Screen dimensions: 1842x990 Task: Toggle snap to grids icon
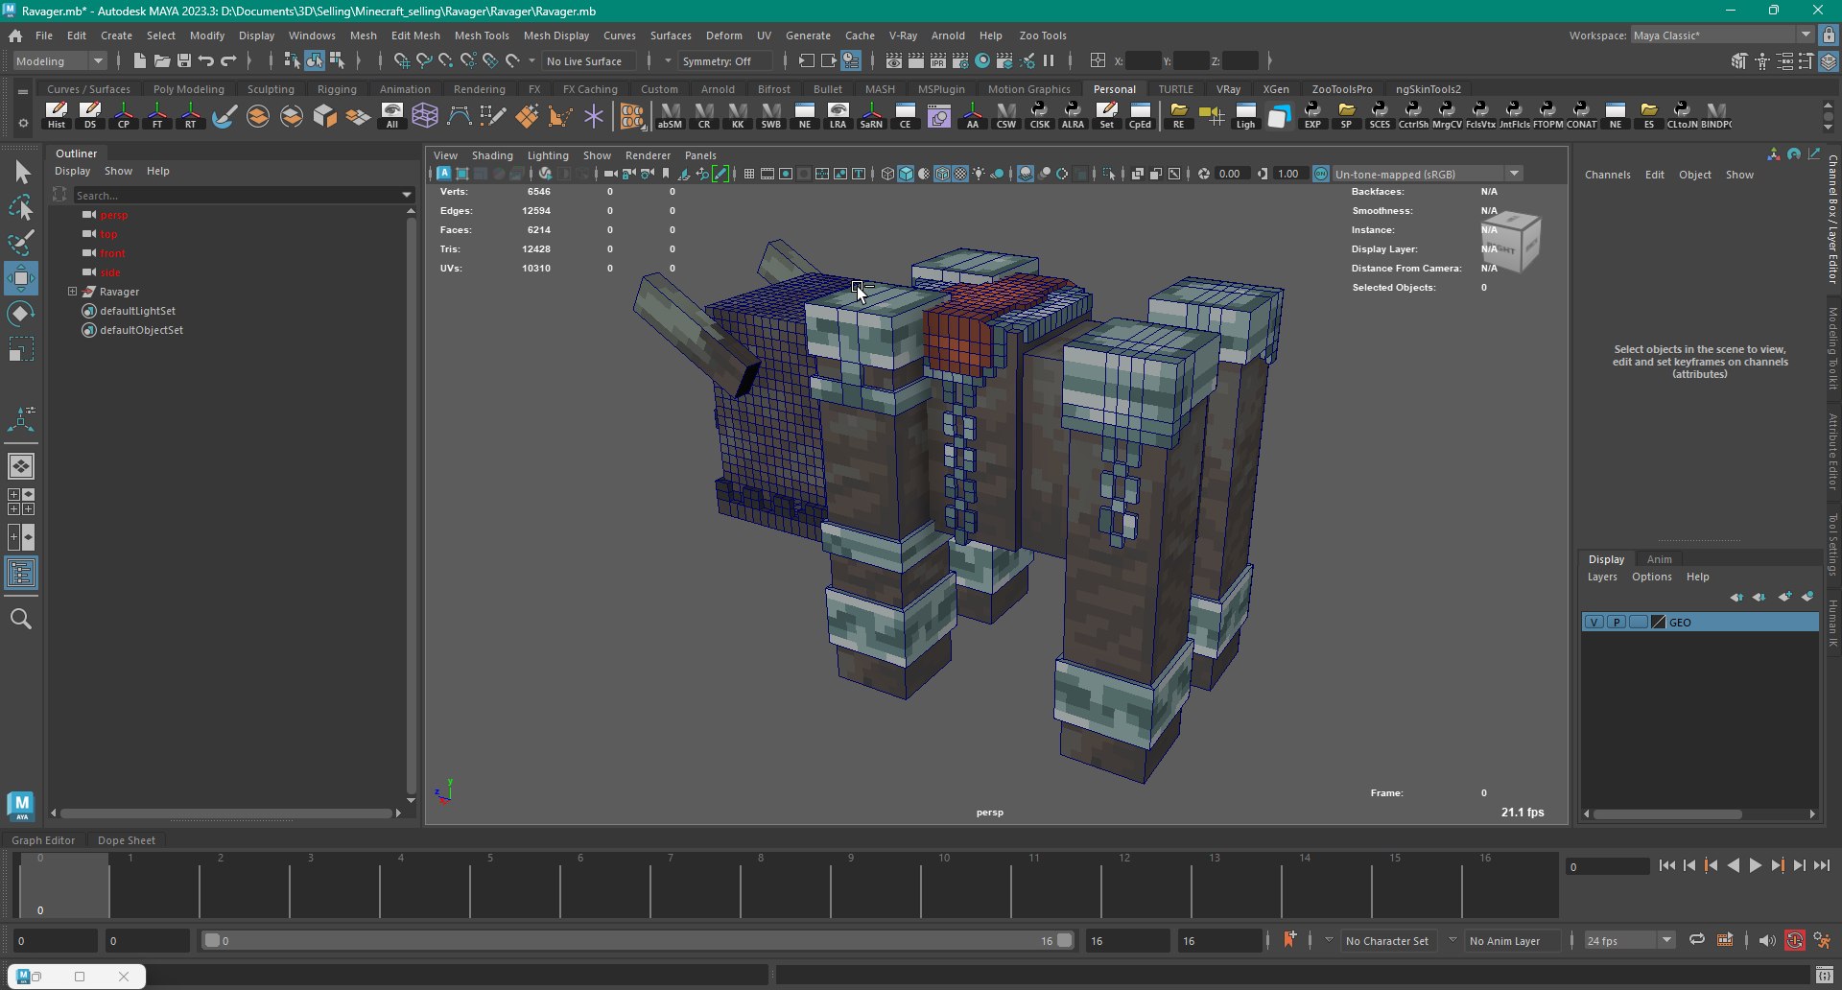[401, 60]
